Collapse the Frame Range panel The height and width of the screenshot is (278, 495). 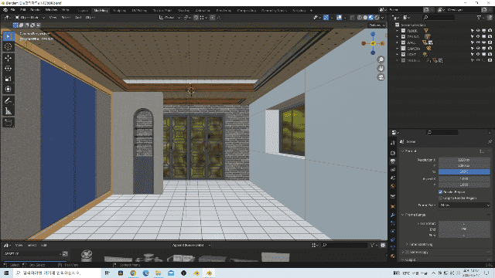pos(402,215)
